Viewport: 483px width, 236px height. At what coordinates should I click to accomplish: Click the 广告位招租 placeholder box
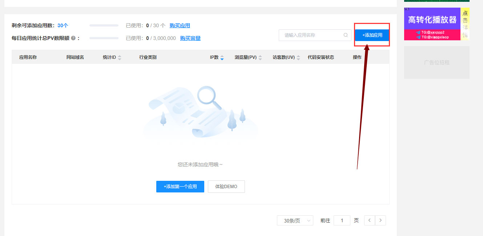[x=436, y=62]
